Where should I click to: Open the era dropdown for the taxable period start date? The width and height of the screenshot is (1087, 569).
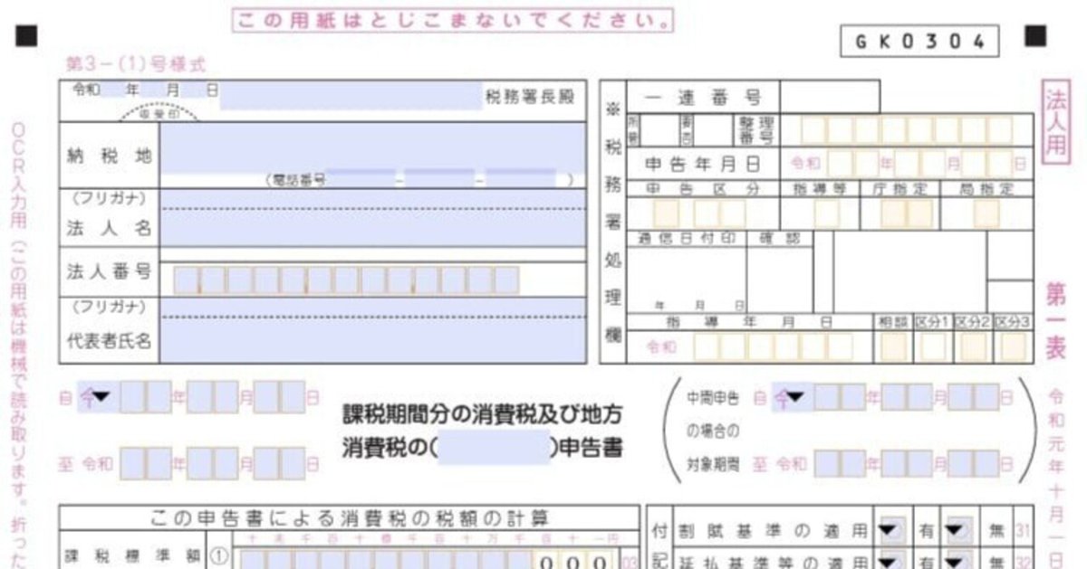click(x=97, y=396)
